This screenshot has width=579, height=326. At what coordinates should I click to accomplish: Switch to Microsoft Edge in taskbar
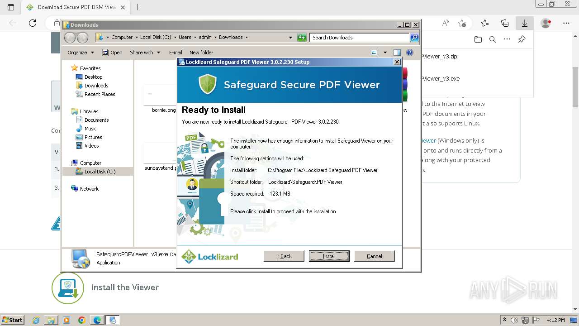tap(97, 320)
